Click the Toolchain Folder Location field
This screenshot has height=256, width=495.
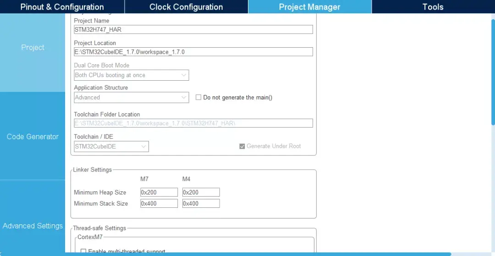193,123
